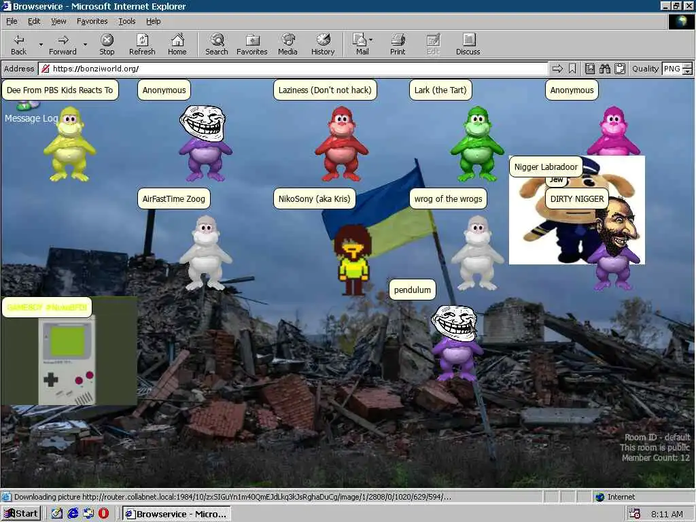
Task: Click the 'Member Count: 12' text
Action: [x=656, y=457]
